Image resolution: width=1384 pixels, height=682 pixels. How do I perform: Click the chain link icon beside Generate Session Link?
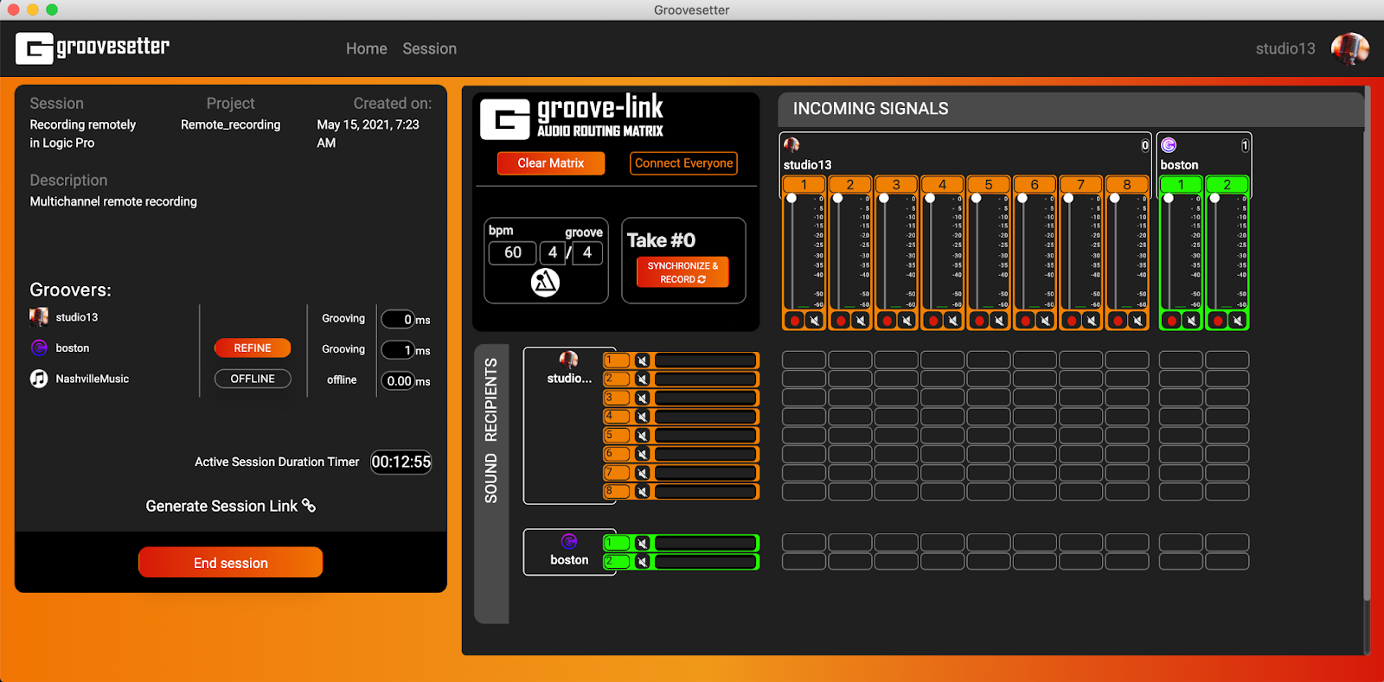(309, 506)
